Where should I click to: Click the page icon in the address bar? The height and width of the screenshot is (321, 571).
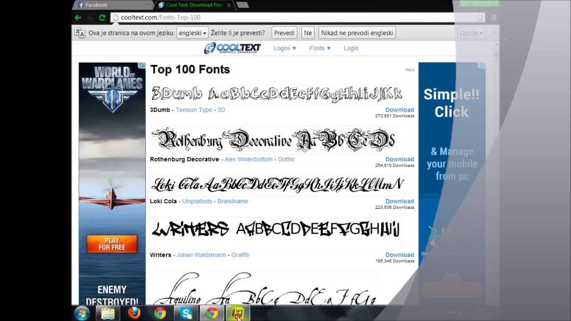click(116, 17)
